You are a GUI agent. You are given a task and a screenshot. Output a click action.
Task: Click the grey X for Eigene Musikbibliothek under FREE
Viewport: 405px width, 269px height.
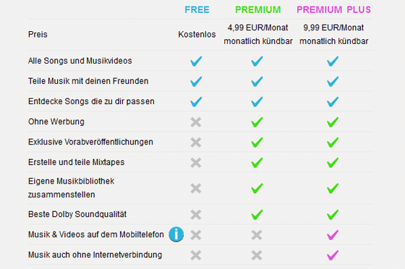[196, 188]
